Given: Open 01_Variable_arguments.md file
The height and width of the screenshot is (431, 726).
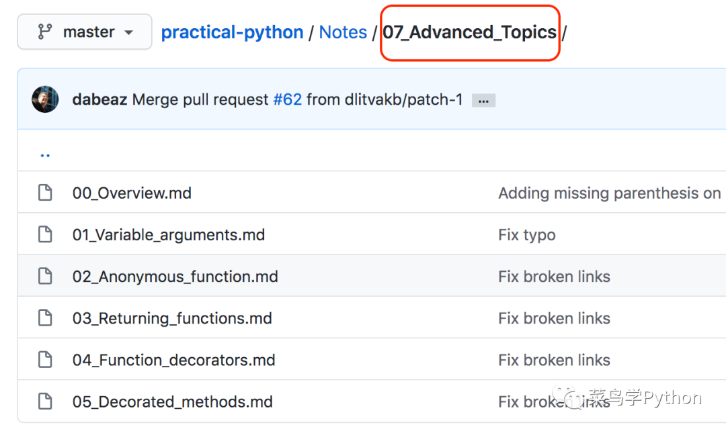Looking at the screenshot, I should point(169,235).
